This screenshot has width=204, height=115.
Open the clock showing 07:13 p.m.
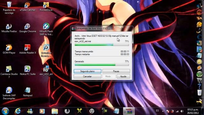(193, 111)
